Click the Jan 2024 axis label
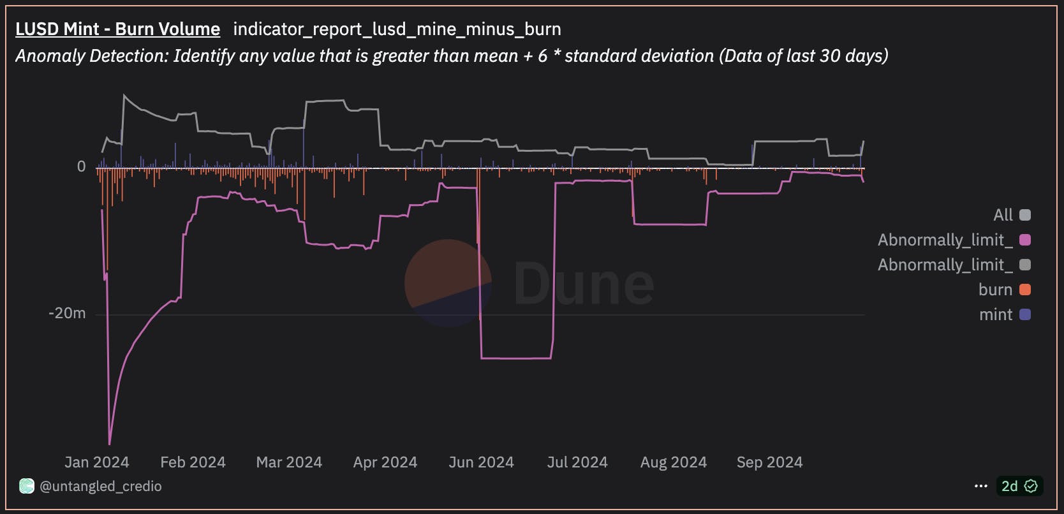The height and width of the screenshot is (514, 1064). 97,462
